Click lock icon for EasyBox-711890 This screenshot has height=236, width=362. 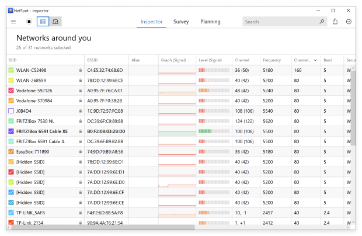[x=81, y=152]
